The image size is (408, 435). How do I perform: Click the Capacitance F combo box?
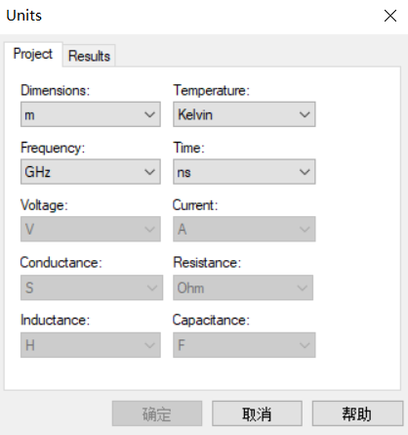click(244, 345)
